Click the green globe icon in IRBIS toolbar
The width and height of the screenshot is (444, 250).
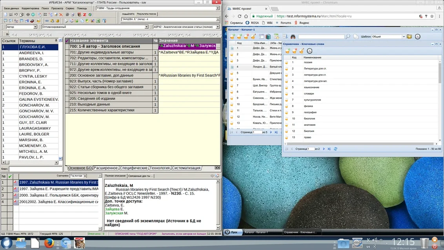90,15
